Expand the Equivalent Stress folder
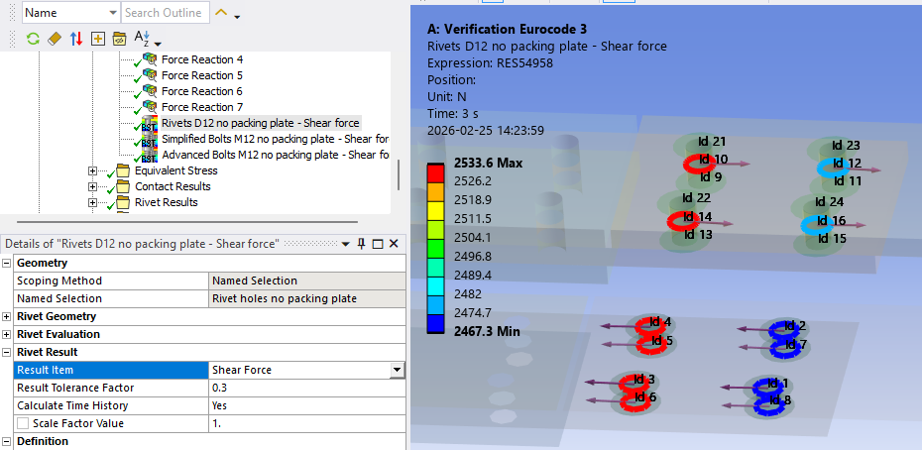This screenshot has width=922, height=450. 93,170
